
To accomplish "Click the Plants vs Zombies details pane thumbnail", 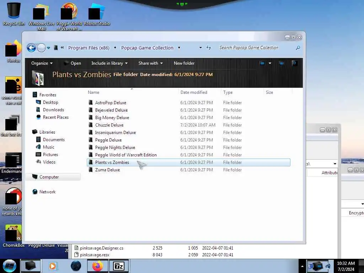I will (x=38, y=78).
